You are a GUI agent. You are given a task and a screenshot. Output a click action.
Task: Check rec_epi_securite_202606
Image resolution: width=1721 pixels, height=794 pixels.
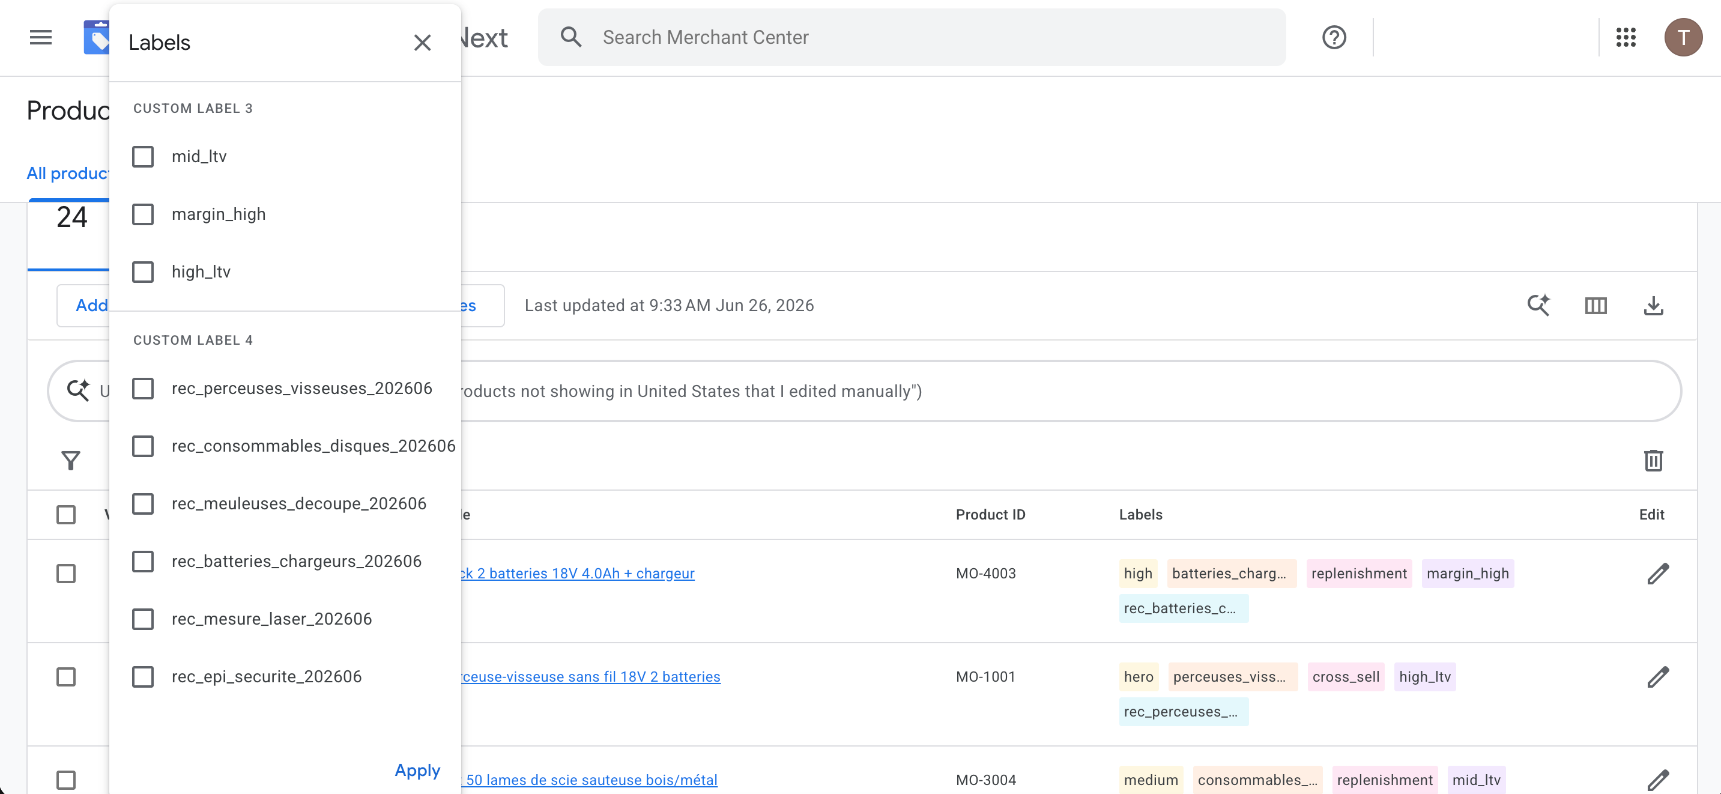143,676
